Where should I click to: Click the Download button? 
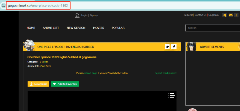click(38, 84)
